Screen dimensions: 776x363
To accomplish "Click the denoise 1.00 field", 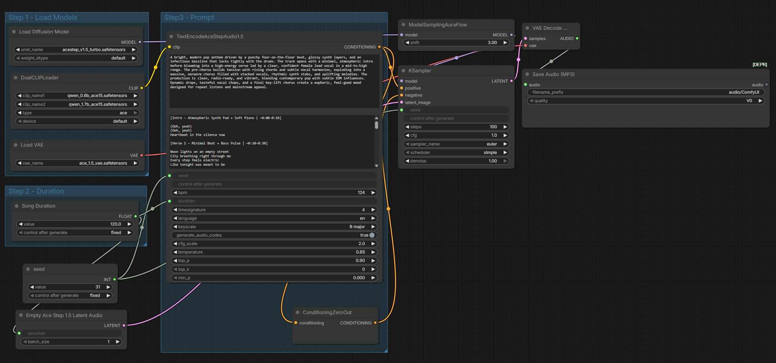I will pos(456,161).
